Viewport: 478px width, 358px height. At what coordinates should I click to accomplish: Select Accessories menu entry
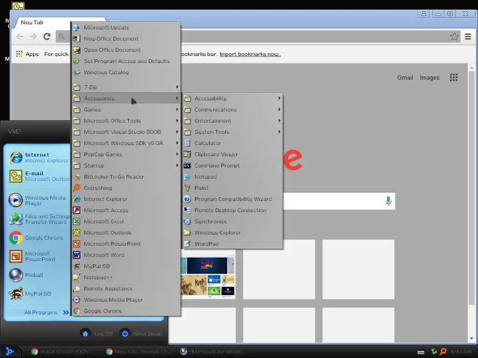[x=126, y=98]
